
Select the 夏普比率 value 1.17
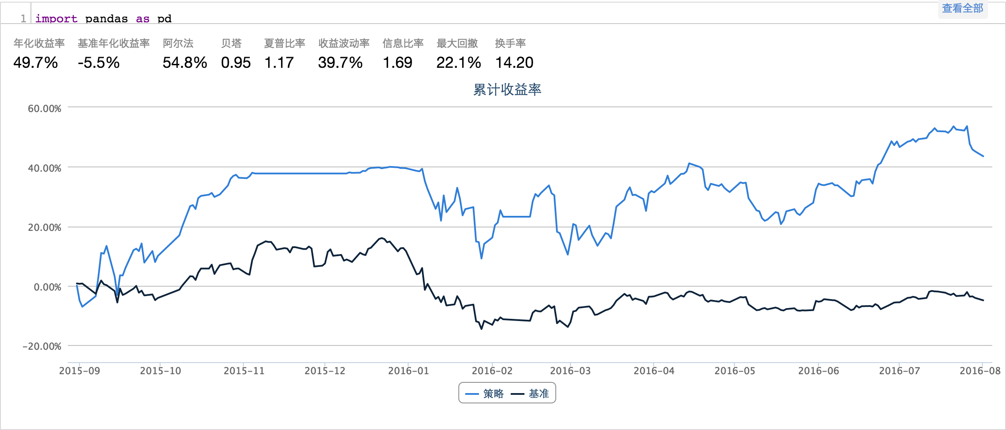[279, 63]
